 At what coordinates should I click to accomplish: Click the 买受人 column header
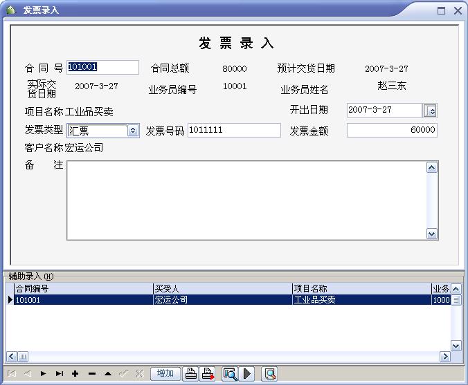[223, 289]
